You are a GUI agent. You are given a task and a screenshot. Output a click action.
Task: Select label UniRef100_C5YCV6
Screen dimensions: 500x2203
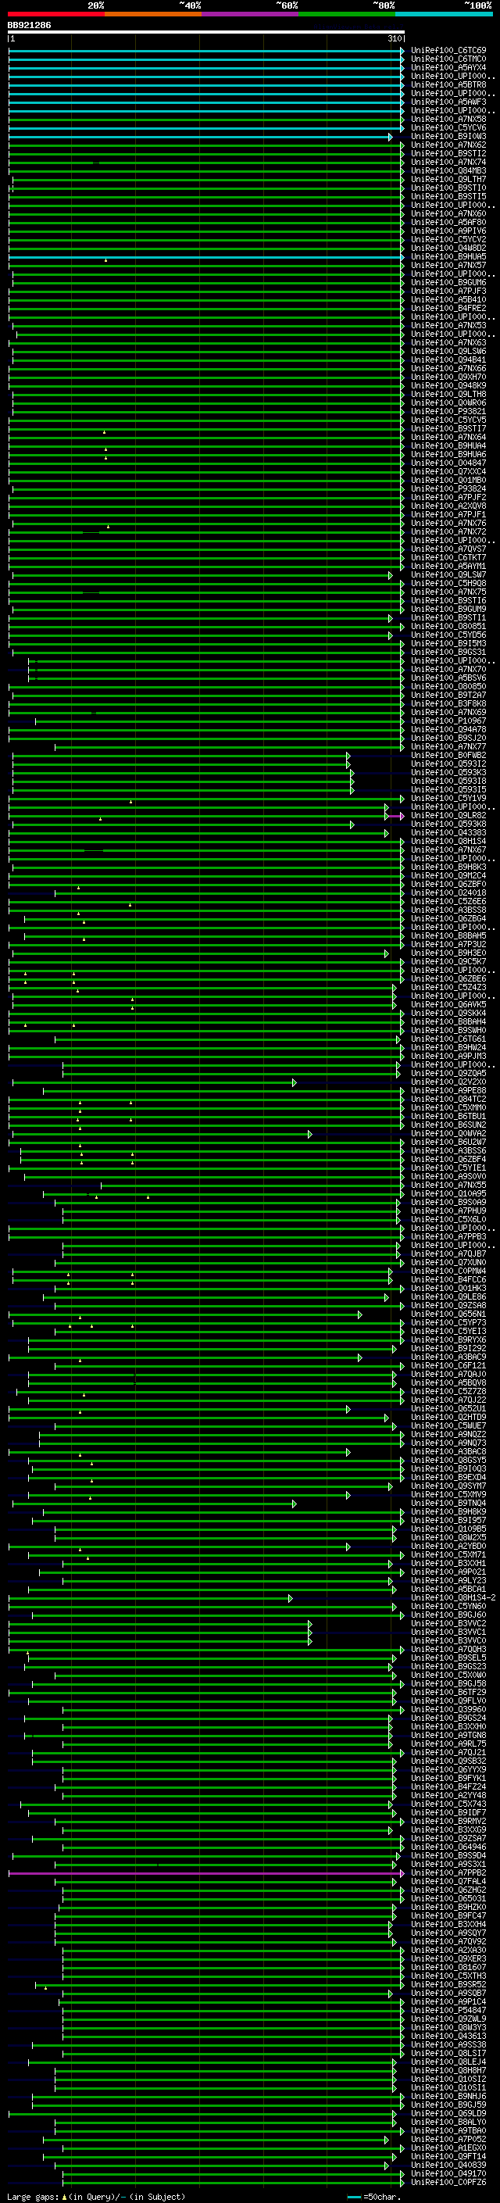[448, 127]
